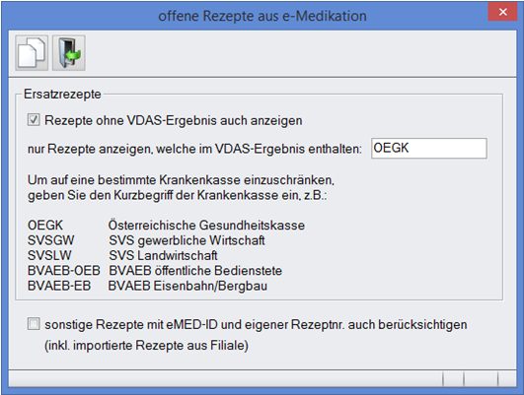This screenshot has width=524, height=395.
Task: Focus the VDAS-Ergebnis input field containing OEGK
Action: tap(428, 148)
